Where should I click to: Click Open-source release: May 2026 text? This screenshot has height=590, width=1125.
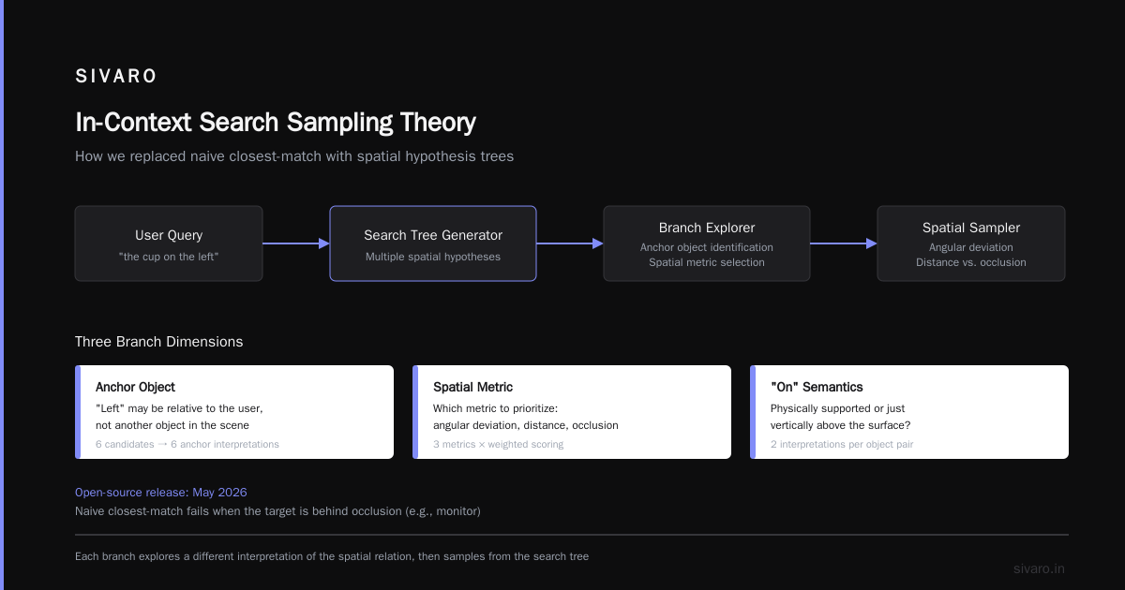coord(161,493)
